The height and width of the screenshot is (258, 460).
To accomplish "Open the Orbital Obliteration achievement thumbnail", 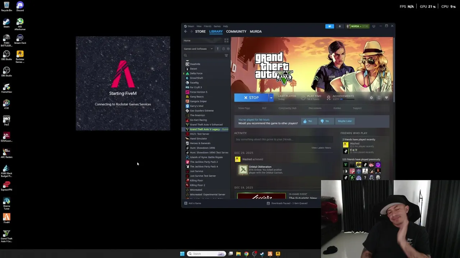I will pyautogui.click(x=243, y=170).
